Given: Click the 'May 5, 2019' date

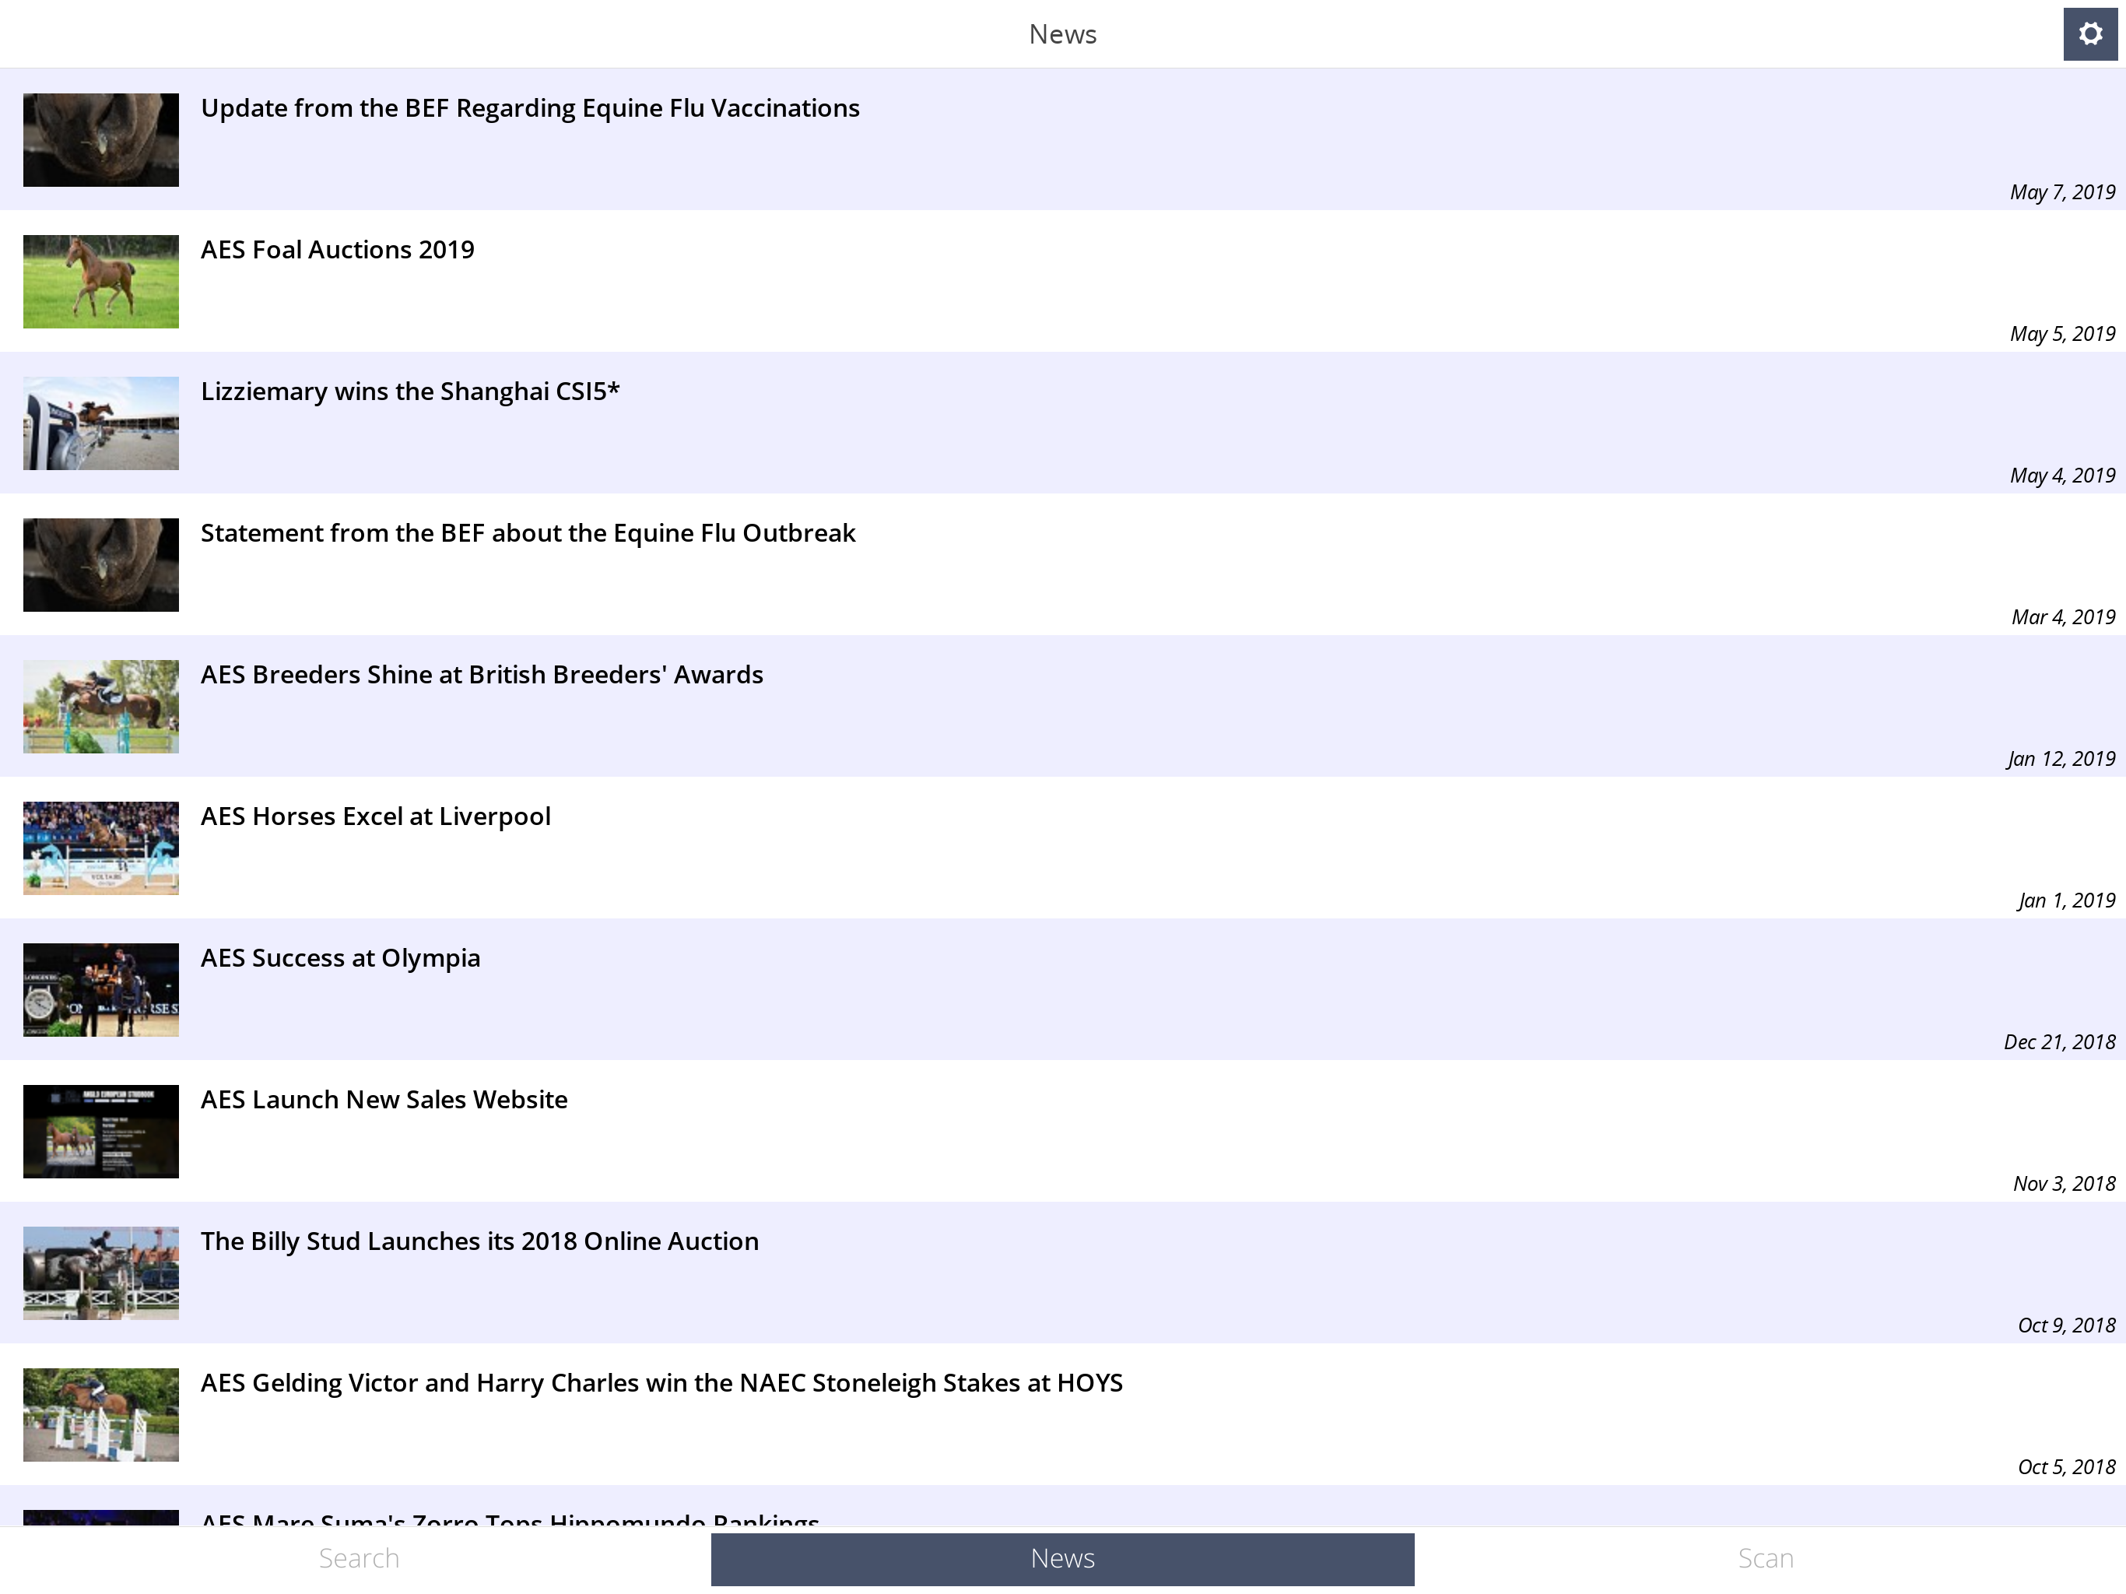Looking at the screenshot, I should click(2062, 334).
